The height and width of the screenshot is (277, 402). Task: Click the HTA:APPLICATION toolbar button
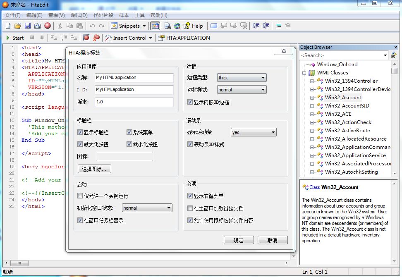click(x=184, y=38)
